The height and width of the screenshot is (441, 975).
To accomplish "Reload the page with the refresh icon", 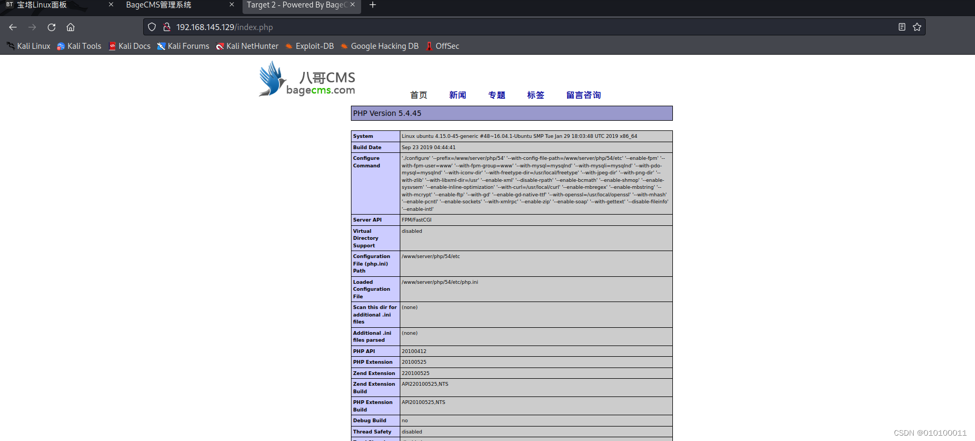I will [52, 27].
